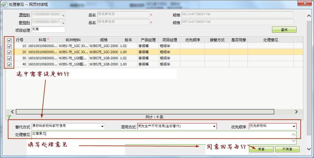Click the search icon in 原物料 field
314x158 pixels.
(62, 14)
